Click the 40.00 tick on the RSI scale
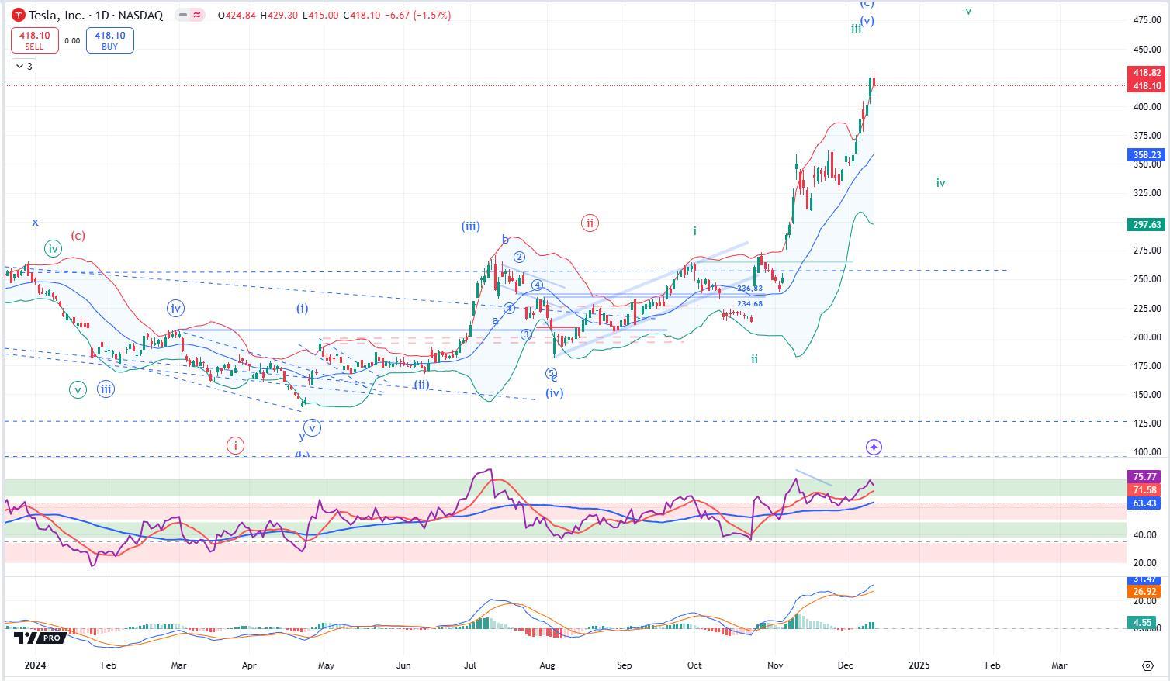The width and height of the screenshot is (1170, 681). (1144, 535)
